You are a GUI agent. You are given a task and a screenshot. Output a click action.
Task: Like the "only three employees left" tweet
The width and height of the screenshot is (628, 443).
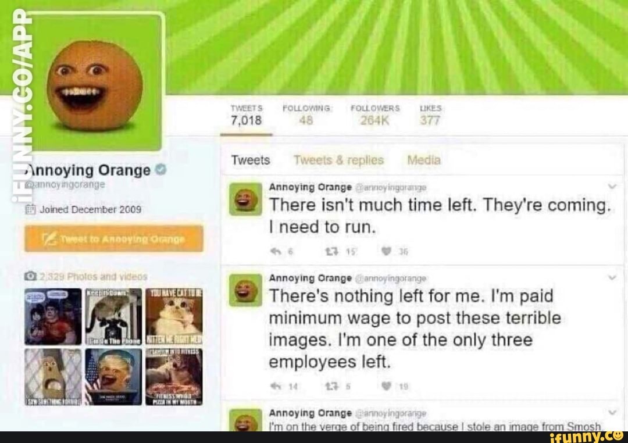tap(386, 386)
